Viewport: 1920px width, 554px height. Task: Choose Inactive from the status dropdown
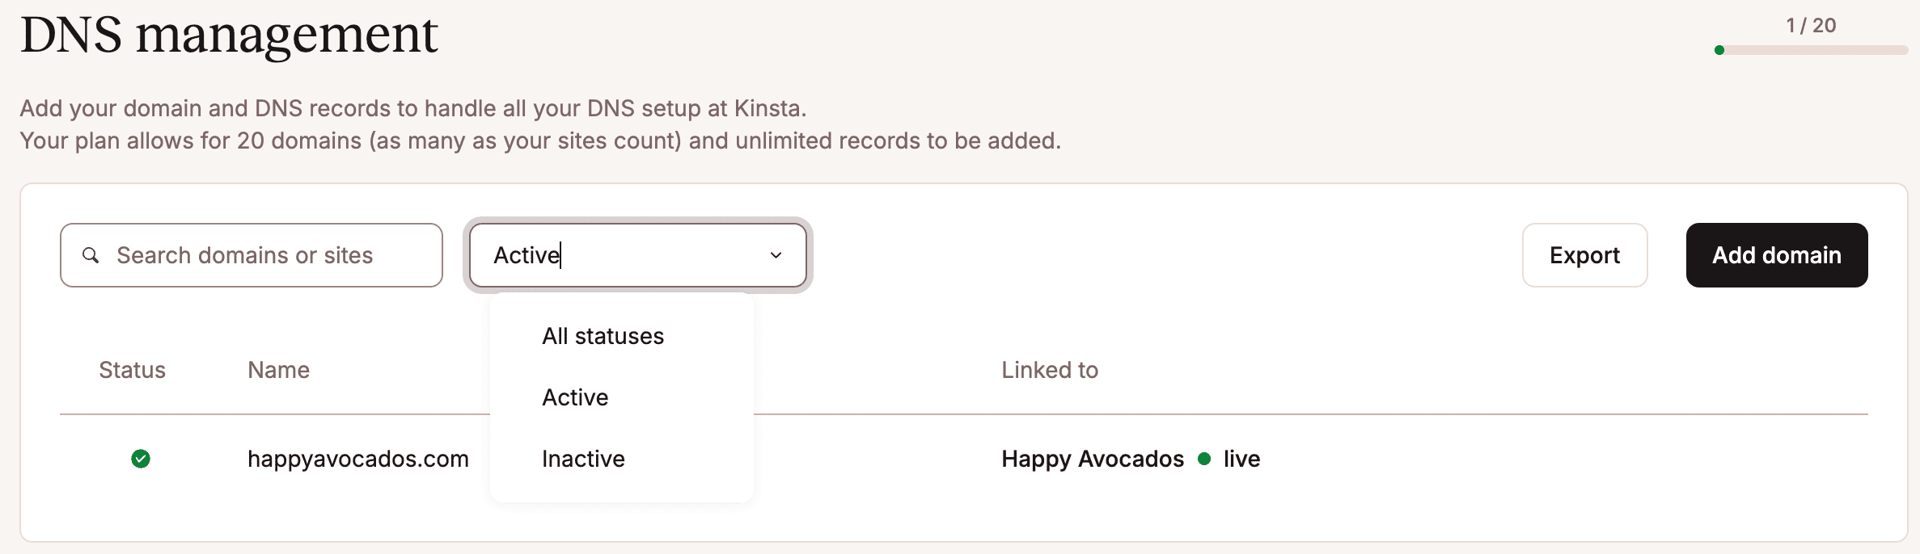582,458
